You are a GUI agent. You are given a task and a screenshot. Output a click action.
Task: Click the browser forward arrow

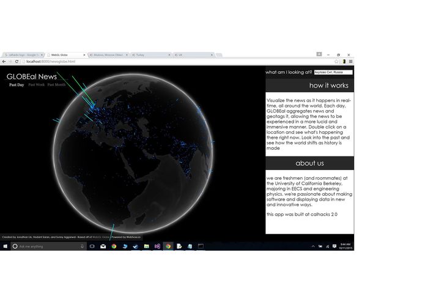10,62
